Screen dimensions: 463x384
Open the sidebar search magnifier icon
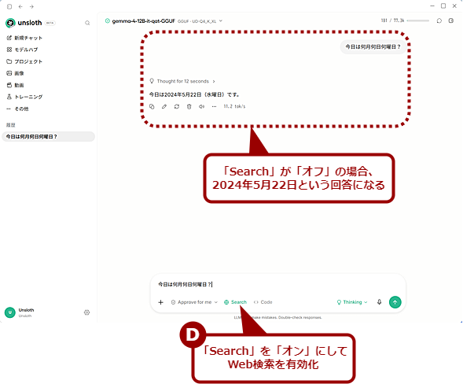87,23
